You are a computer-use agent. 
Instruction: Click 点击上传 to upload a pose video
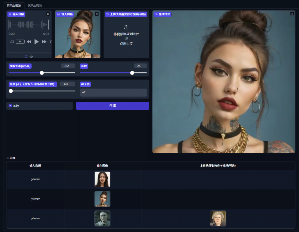click(x=126, y=43)
